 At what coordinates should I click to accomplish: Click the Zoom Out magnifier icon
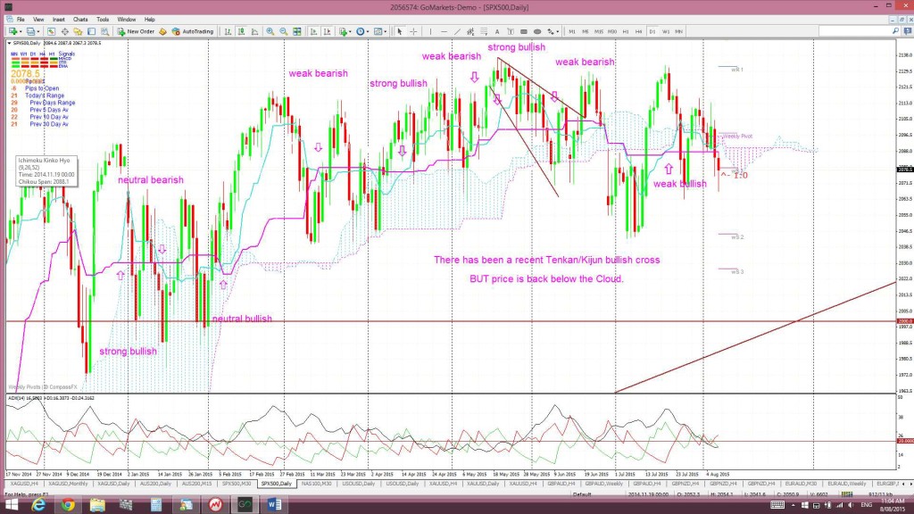(283, 31)
